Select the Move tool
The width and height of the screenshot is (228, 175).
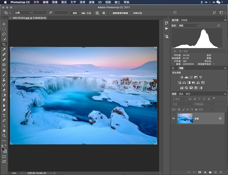pos(4,24)
